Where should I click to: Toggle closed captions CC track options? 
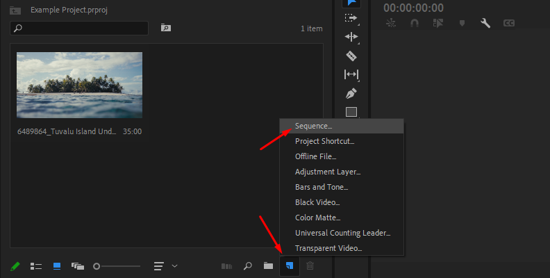[x=509, y=23]
